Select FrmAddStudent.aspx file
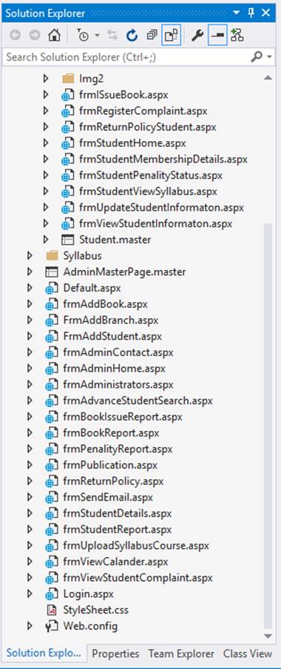 (112, 336)
